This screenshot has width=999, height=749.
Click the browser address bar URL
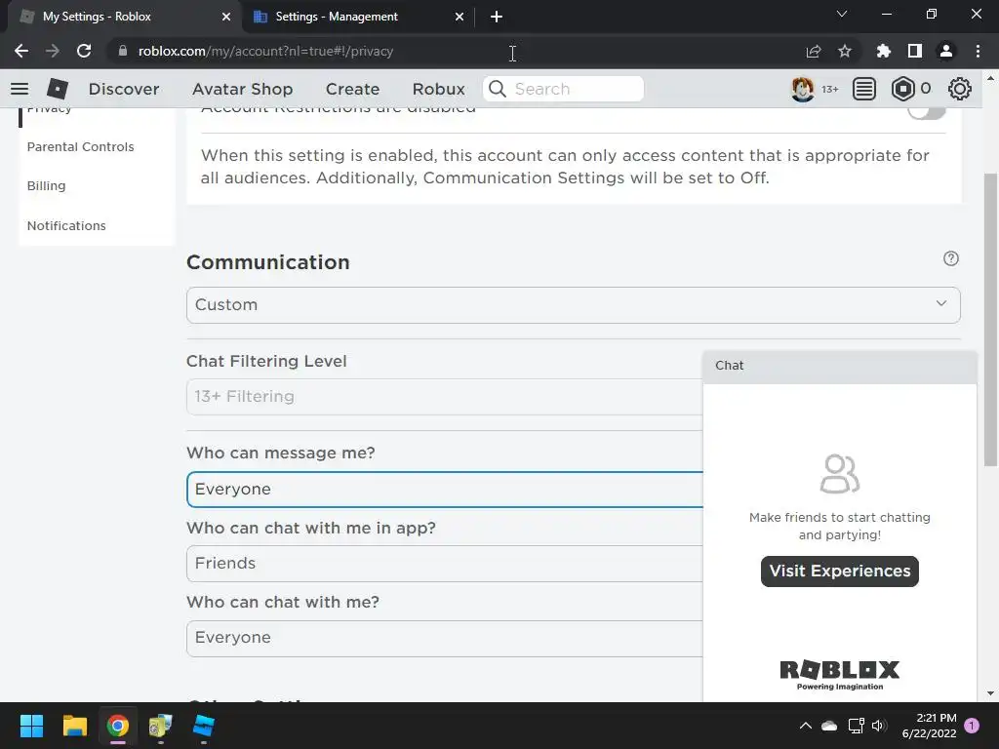pos(265,51)
